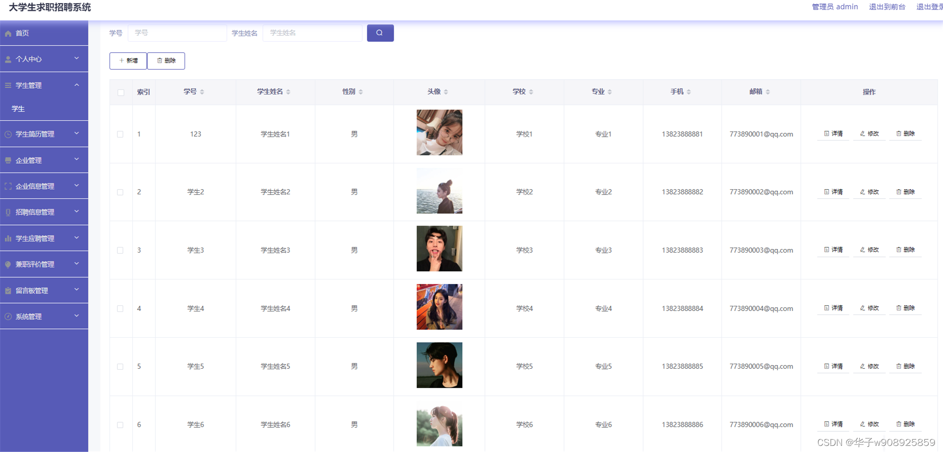The image size is (943, 452).
Task: Sort by 头像 column arrows
Action: click(x=446, y=92)
